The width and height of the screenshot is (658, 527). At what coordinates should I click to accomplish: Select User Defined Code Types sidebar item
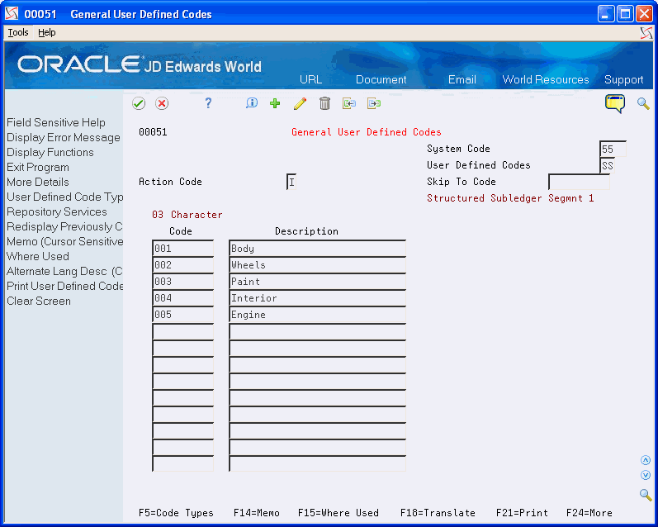pos(64,197)
